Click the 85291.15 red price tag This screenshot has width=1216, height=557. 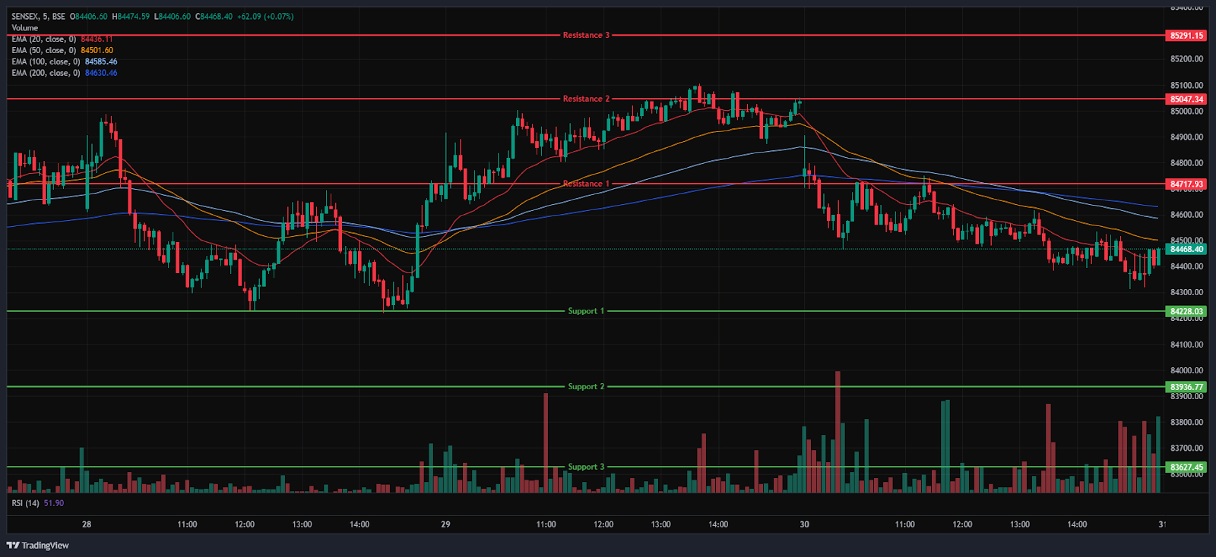[1186, 36]
